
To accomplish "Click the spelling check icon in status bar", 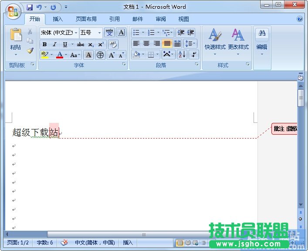I will (x=64, y=243).
